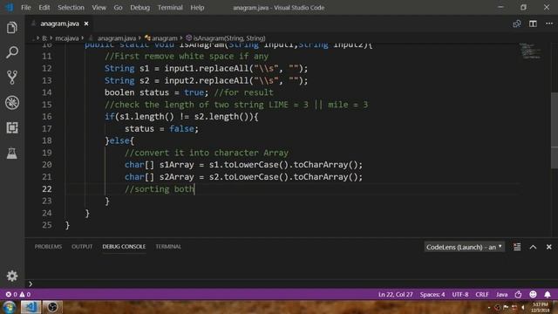
Task: Open the Manage gear settings icon
Action: point(11,276)
